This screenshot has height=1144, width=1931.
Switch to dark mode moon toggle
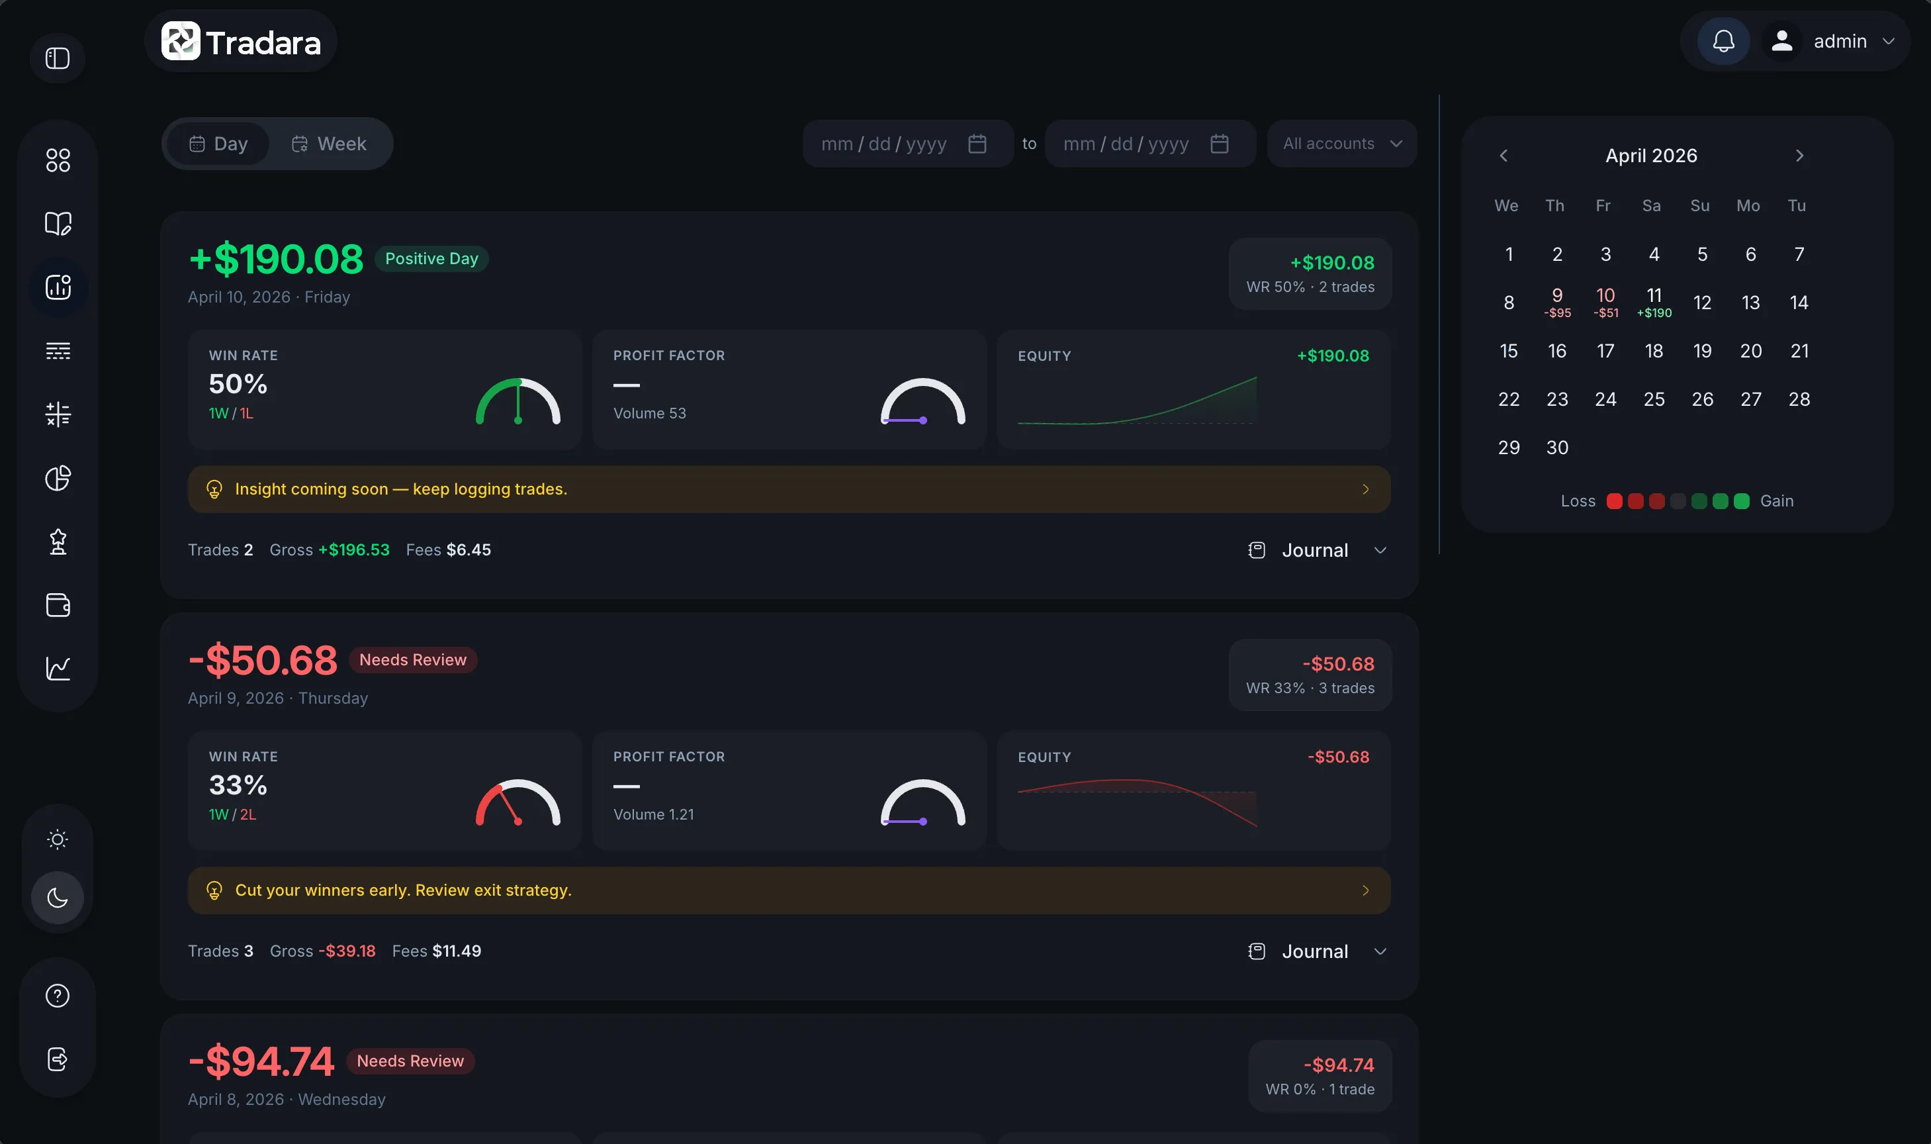pyautogui.click(x=58, y=897)
